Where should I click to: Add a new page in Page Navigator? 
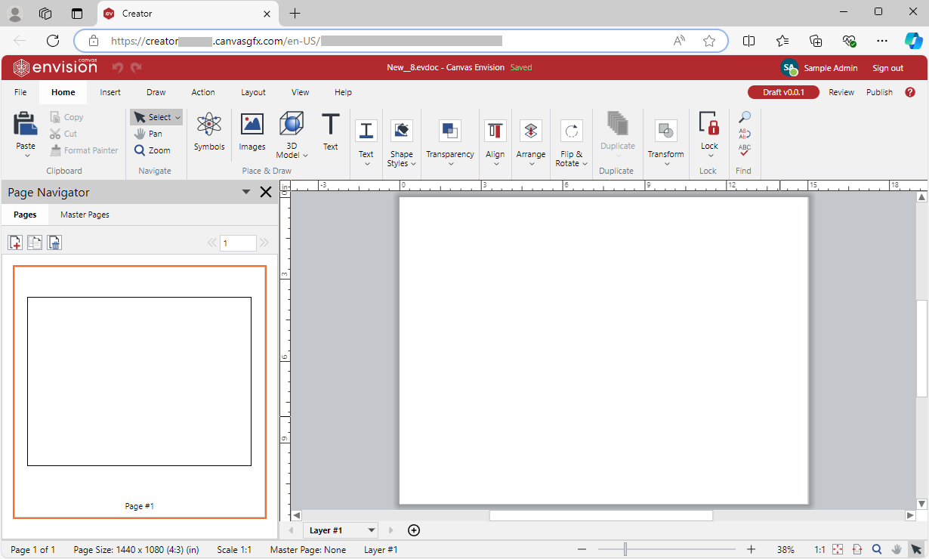click(15, 242)
